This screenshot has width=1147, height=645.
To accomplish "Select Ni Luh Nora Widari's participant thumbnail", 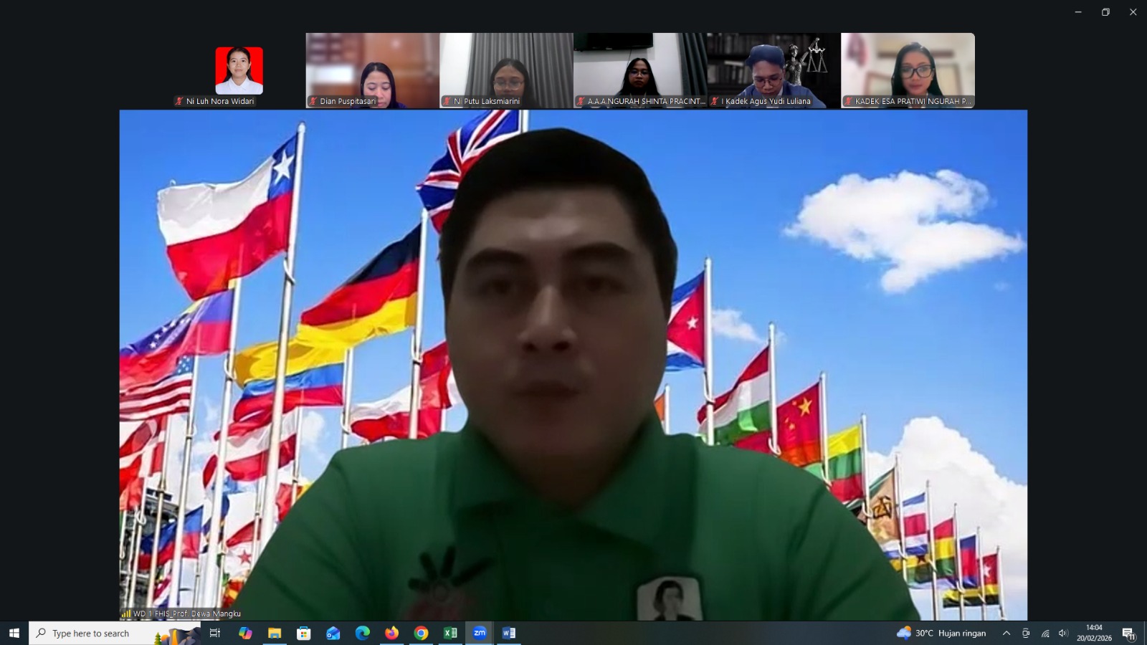I will tap(239, 71).
